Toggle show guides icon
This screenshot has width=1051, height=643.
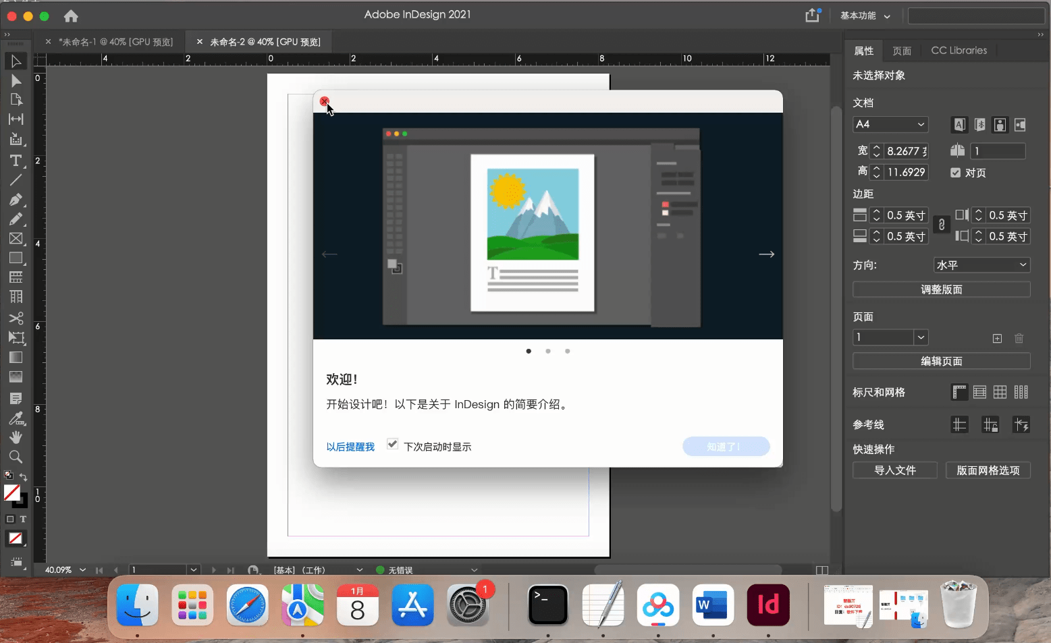(x=959, y=424)
